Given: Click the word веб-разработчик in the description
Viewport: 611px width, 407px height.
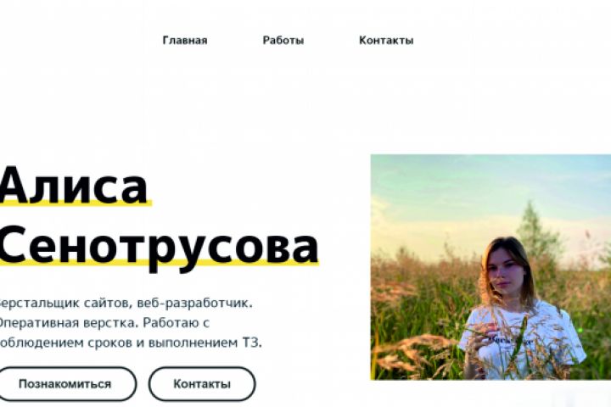Looking at the screenshot, I should pyautogui.click(x=195, y=303).
